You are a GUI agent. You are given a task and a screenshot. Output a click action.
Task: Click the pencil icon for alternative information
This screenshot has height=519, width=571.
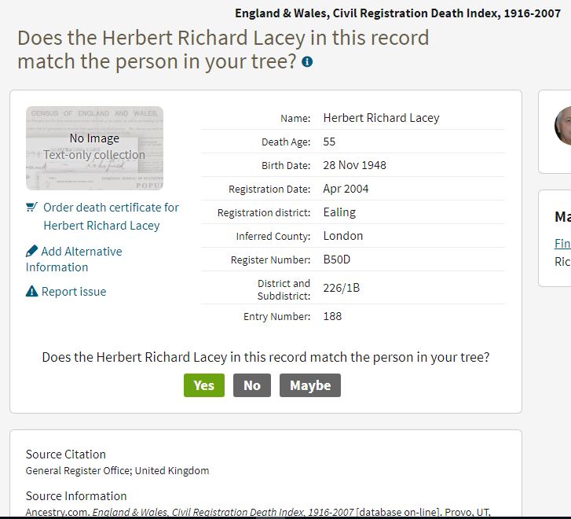[31, 251]
